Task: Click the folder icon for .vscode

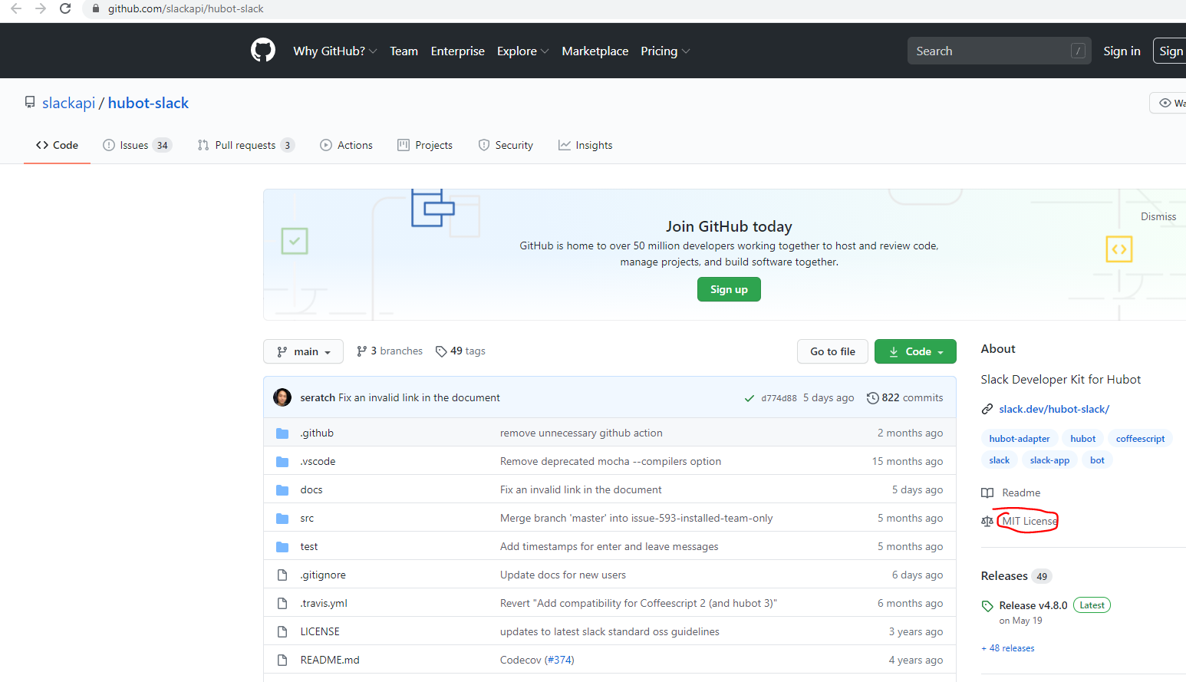Action: tap(282, 462)
